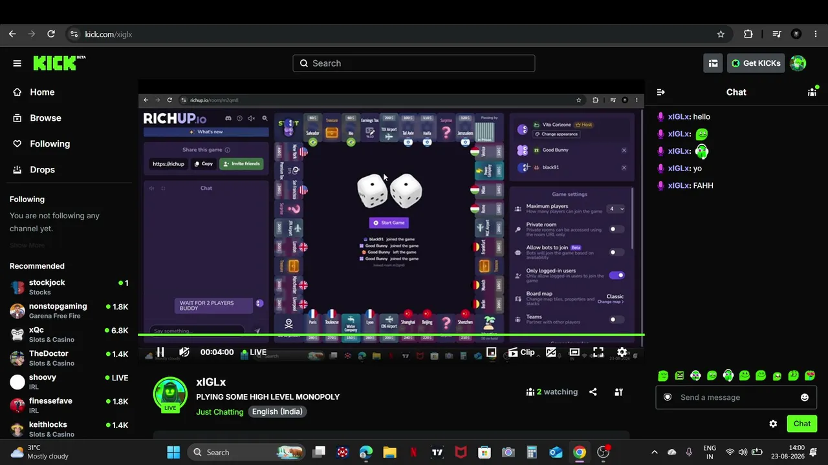Click the green stream progress bar

pos(391,335)
